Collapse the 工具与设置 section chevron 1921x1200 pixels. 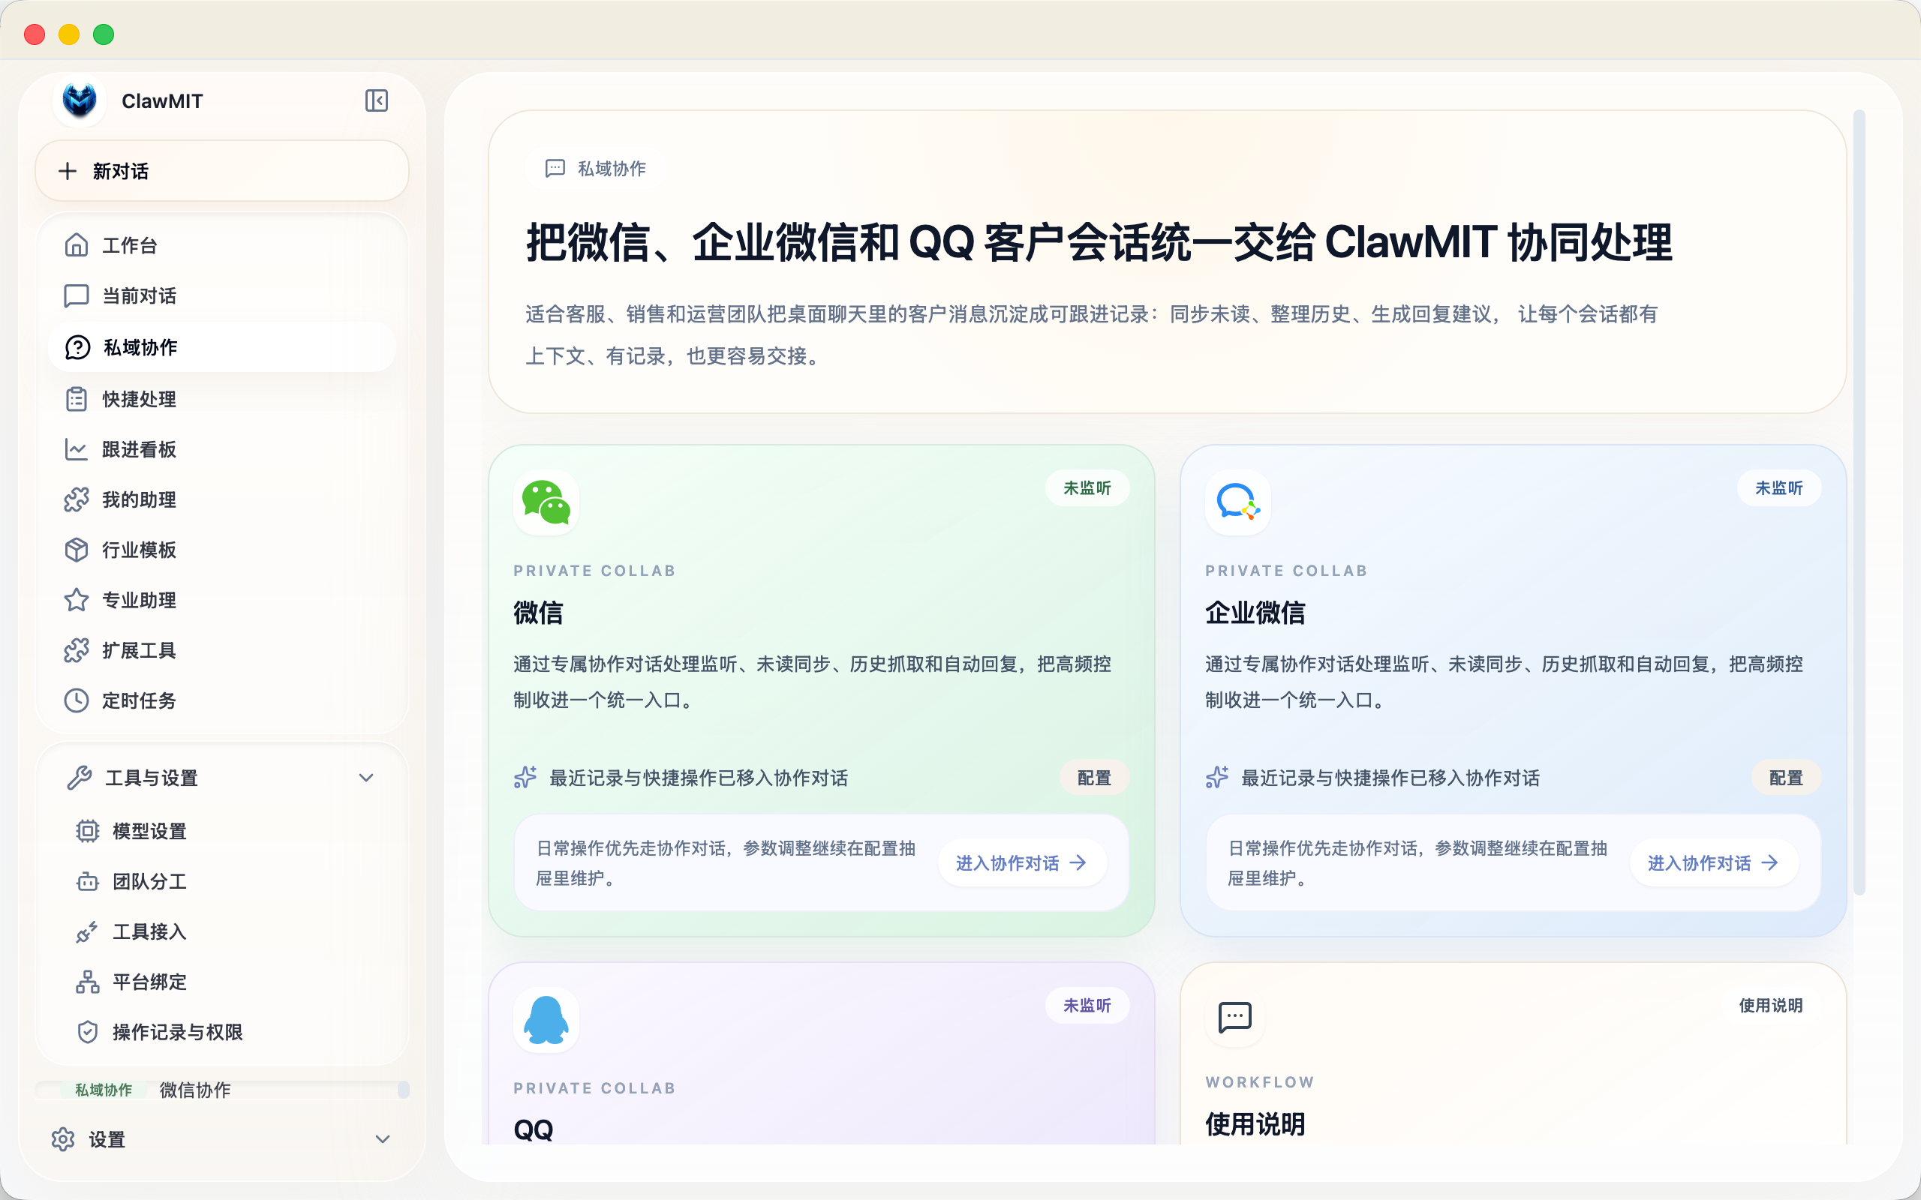(366, 778)
